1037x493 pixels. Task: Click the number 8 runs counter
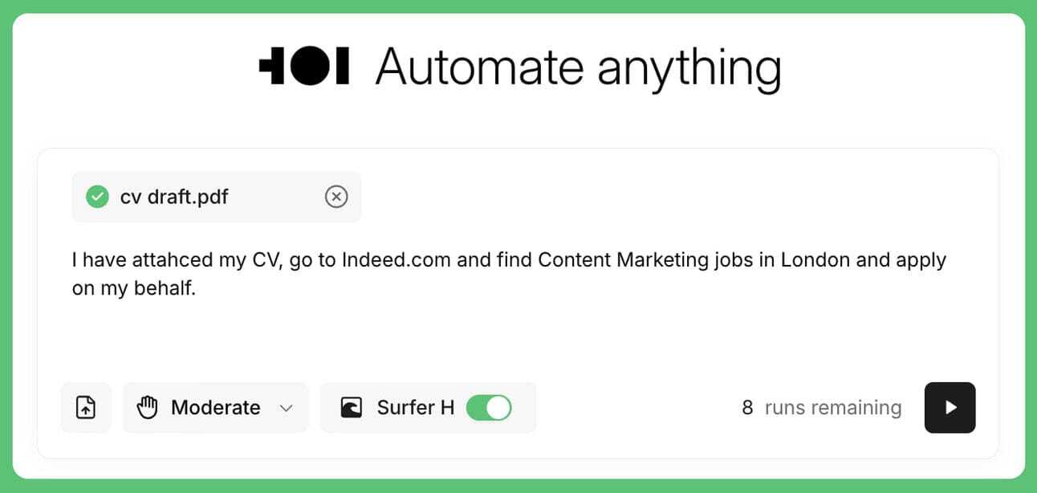(x=747, y=407)
